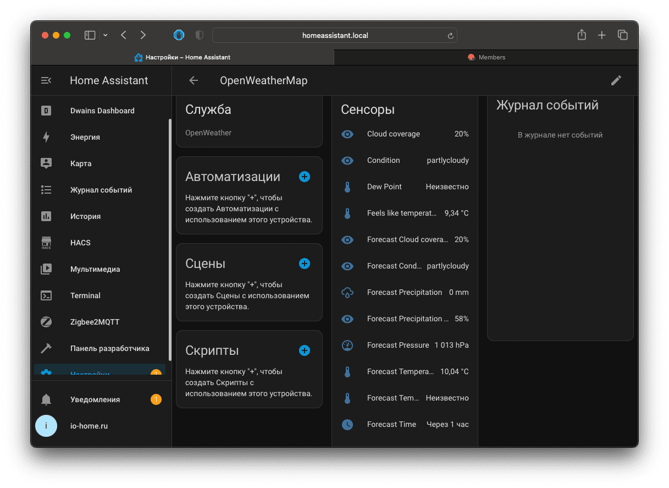Click the Forecast Precipitation rain icon
The height and width of the screenshot is (488, 669).
click(x=347, y=292)
